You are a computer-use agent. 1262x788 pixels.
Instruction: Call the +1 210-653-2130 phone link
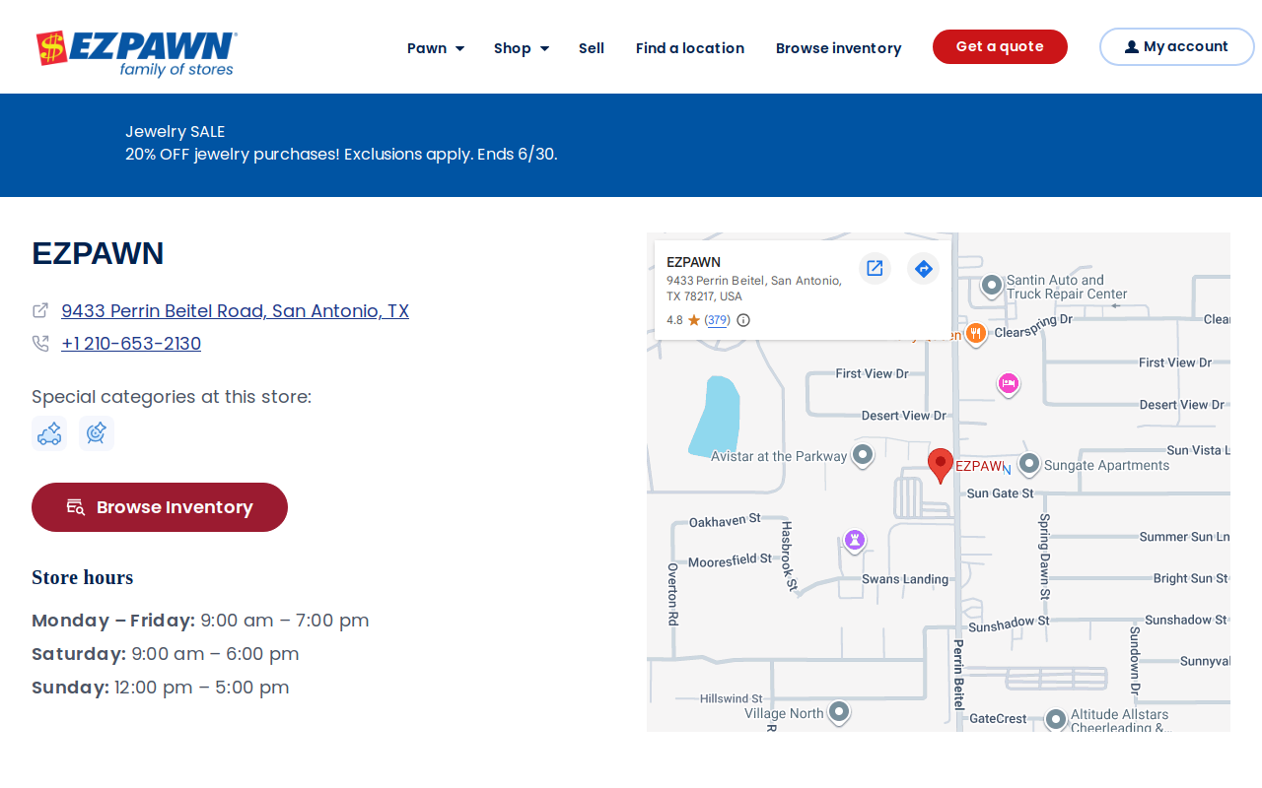pyautogui.click(x=131, y=344)
